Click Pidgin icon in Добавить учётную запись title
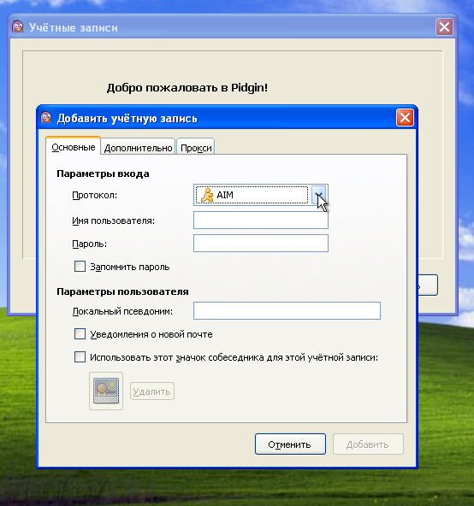Screen dimensions: 474x506 point(46,118)
